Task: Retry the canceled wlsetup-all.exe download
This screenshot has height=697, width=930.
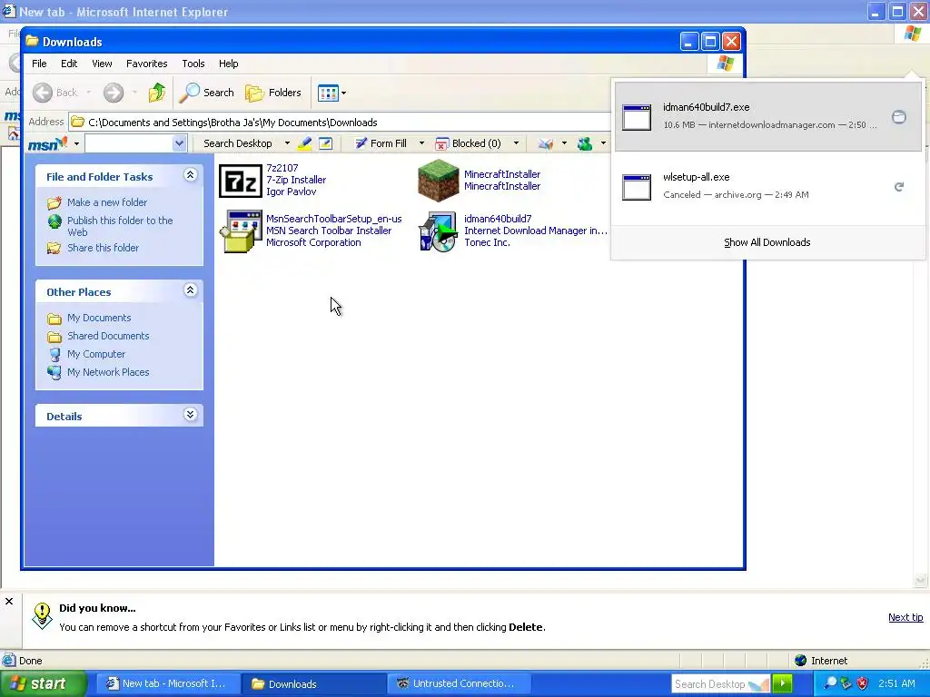Action: click(x=899, y=187)
